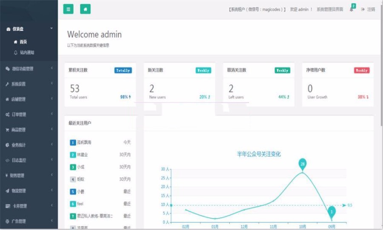Image resolution: width=383 pixels, height=230 pixels.
Task: Expand the 店铺管理 menu arrow
Action: click(x=52, y=98)
